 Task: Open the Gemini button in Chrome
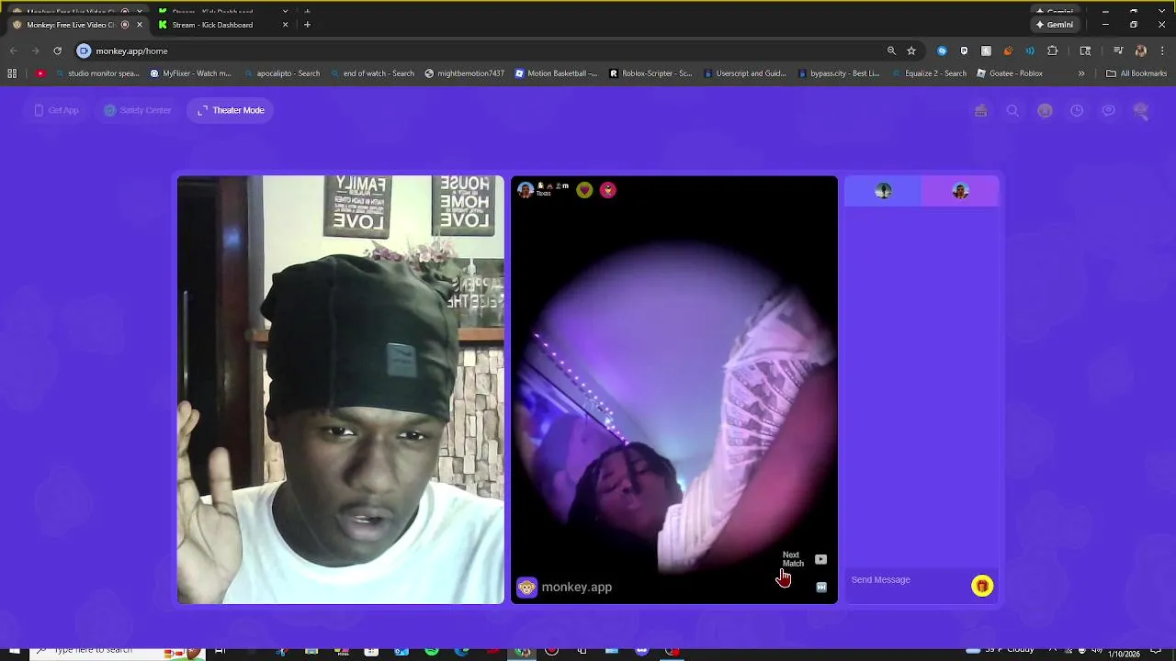tap(1054, 25)
